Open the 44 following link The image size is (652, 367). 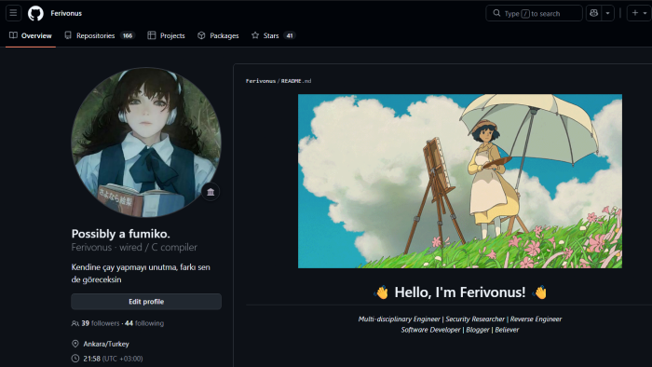coord(144,323)
